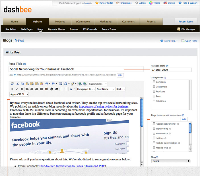
Task: Insert hyperlink with globe link icon
Action: pyautogui.click(x=80, y=84)
